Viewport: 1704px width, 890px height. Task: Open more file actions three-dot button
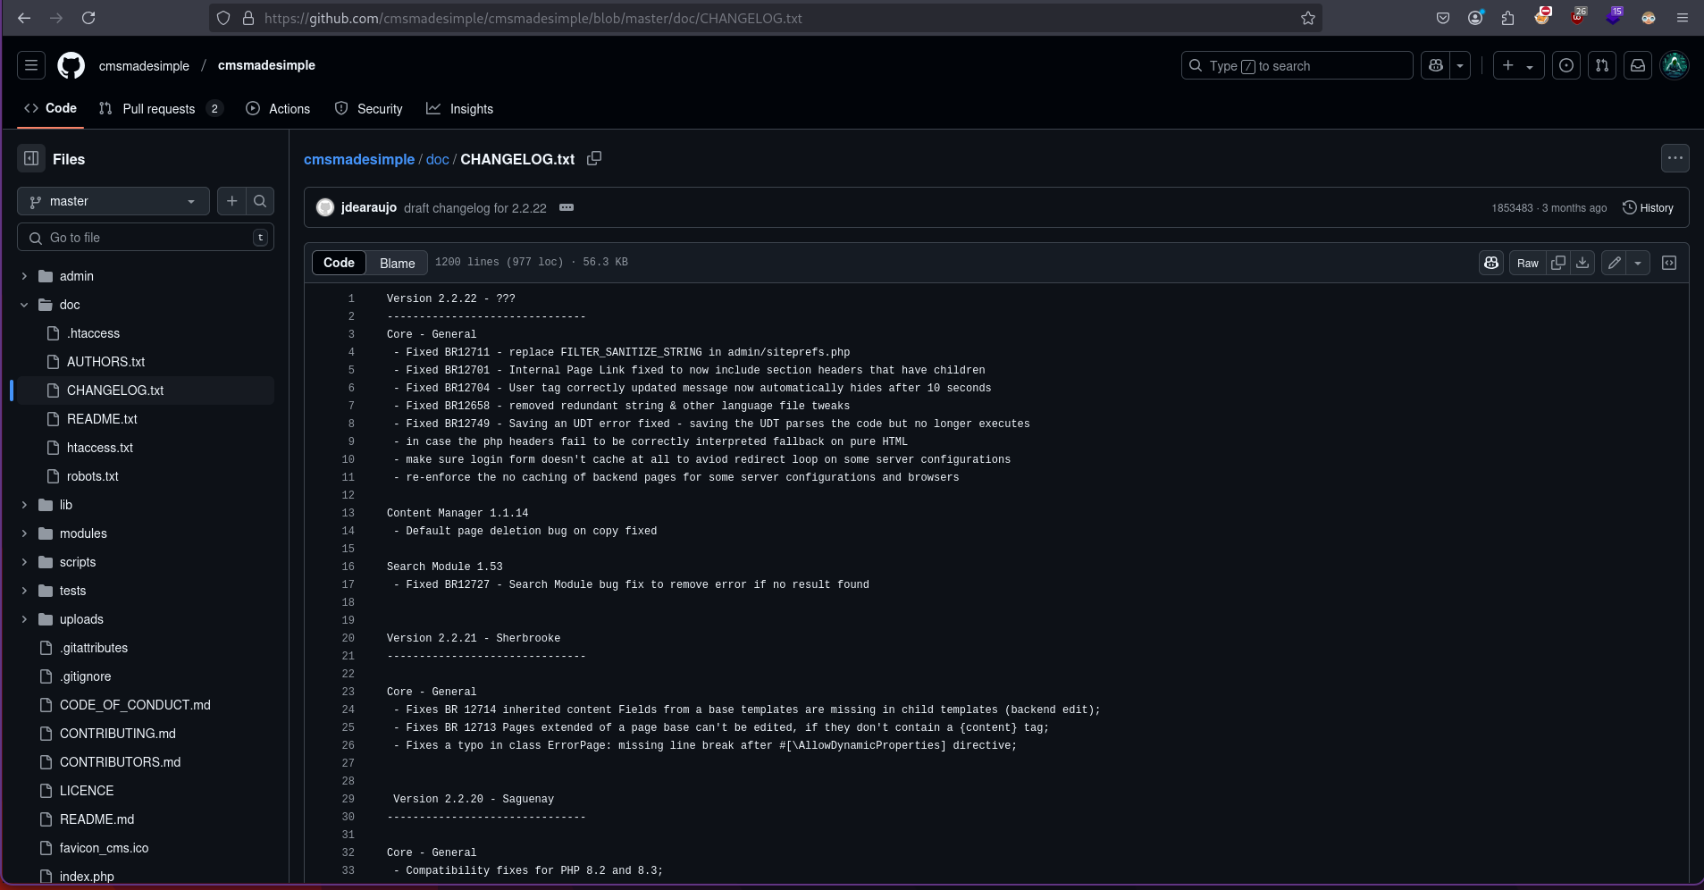click(1675, 158)
